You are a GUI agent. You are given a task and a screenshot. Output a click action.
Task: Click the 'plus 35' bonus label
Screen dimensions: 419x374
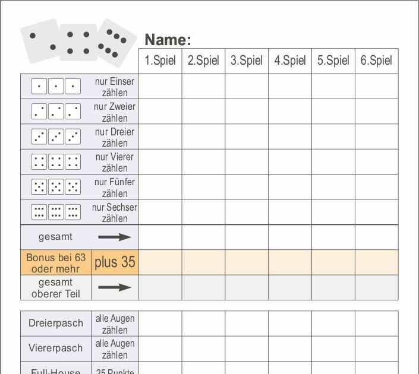pyautogui.click(x=115, y=262)
